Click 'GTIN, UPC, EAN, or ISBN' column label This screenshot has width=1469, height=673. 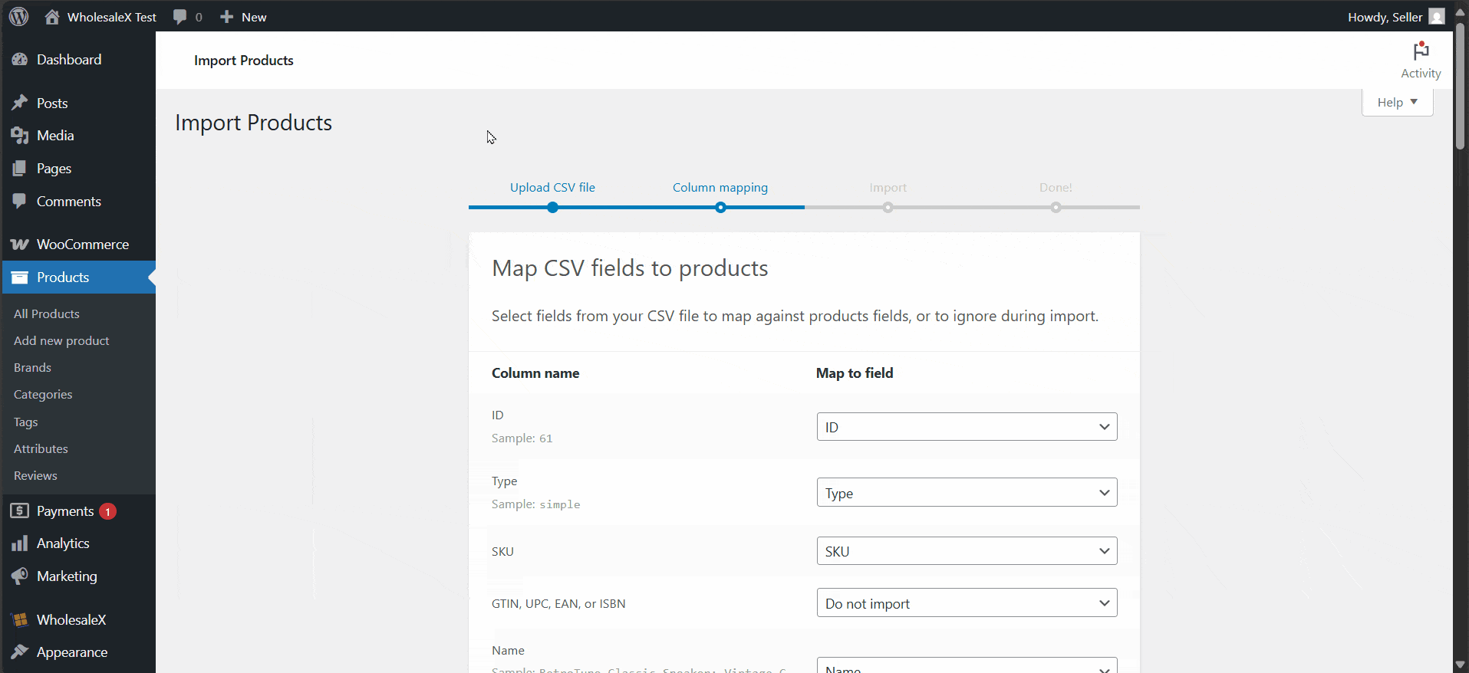click(558, 603)
